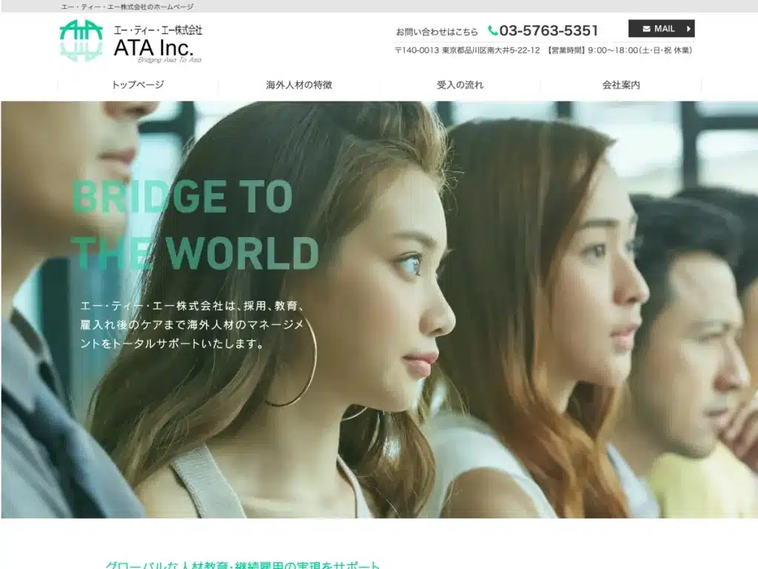Go to the 受入の流れ page
Viewport: 758px width, 569px height.
coord(460,84)
